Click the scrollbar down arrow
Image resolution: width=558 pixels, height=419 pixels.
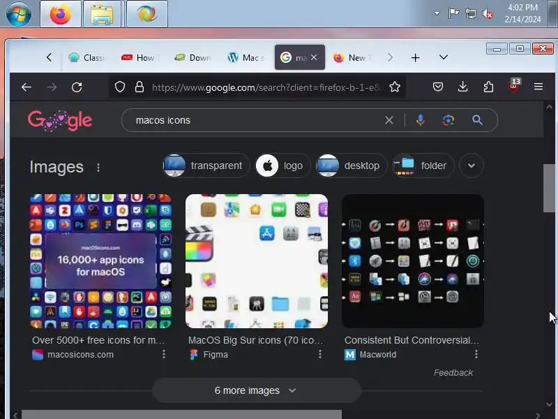[x=549, y=404]
